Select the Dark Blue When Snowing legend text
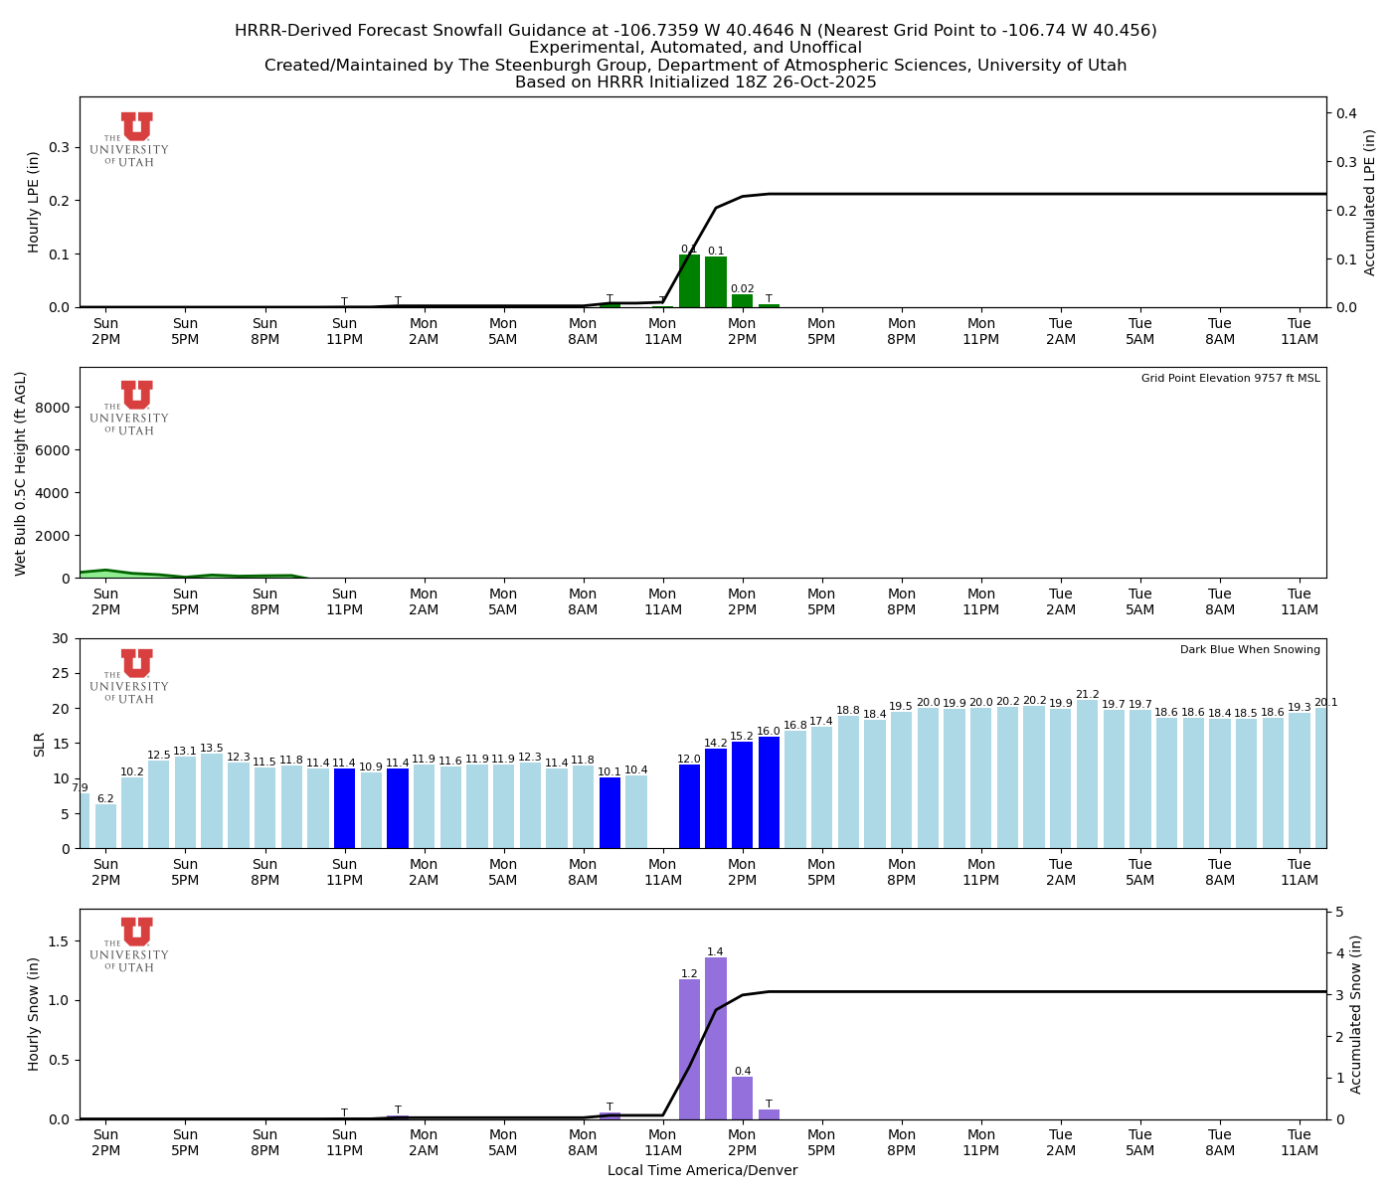 (1250, 648)
